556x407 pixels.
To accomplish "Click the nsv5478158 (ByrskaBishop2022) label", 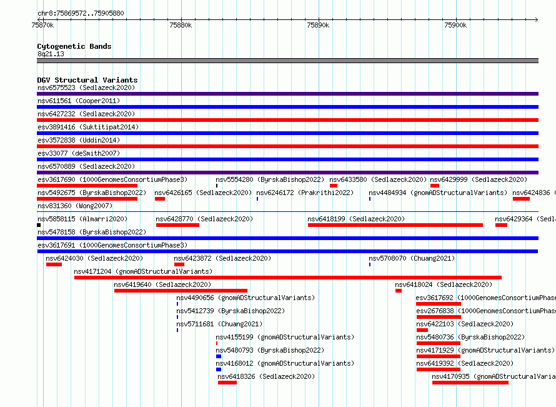I will 92,232.
